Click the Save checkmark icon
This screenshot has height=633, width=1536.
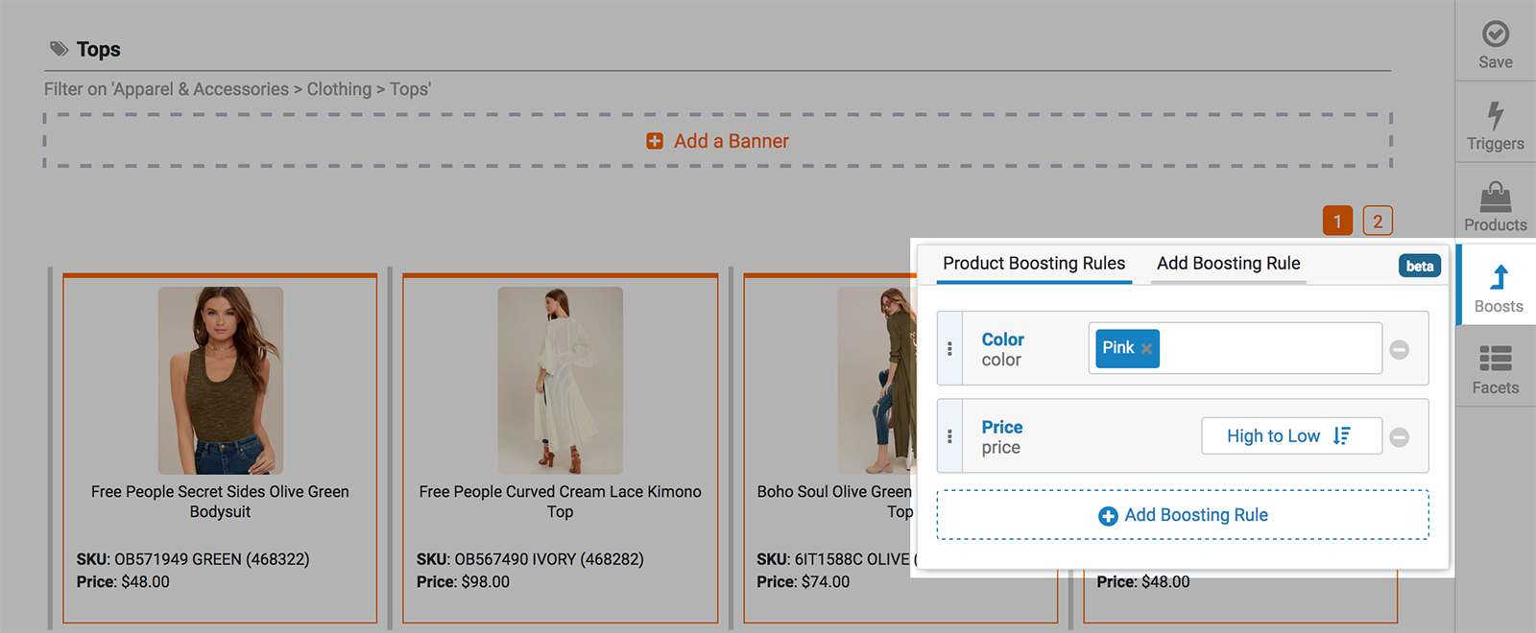[1495, 35]
